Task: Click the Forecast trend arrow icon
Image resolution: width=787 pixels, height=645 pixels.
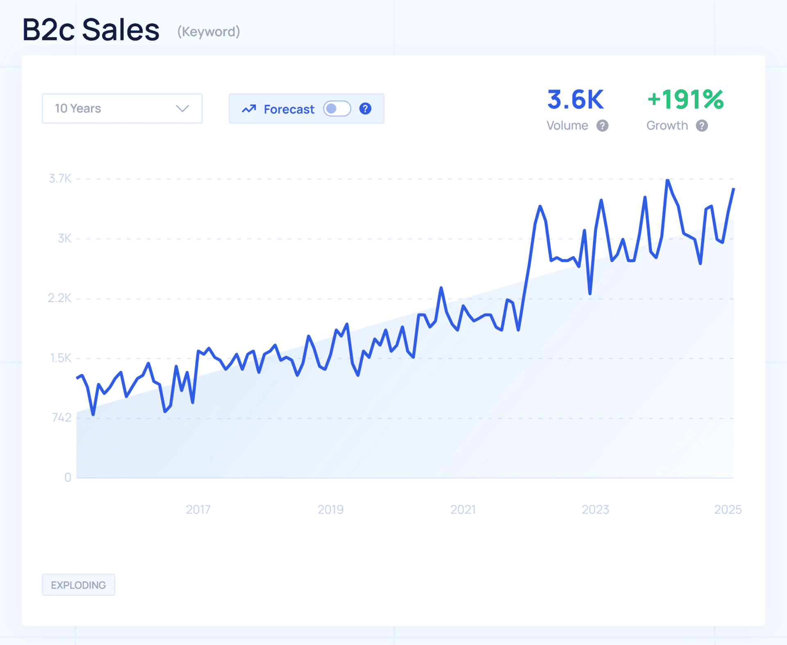Action: click(x=249, y=109)
